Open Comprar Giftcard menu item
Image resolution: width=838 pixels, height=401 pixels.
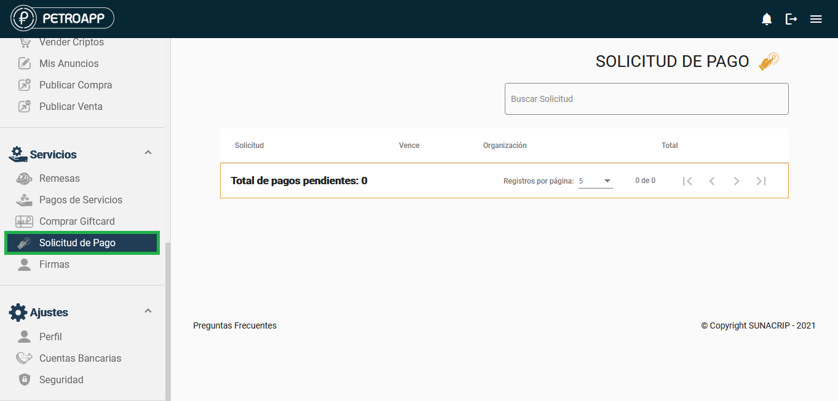point(77,221)
